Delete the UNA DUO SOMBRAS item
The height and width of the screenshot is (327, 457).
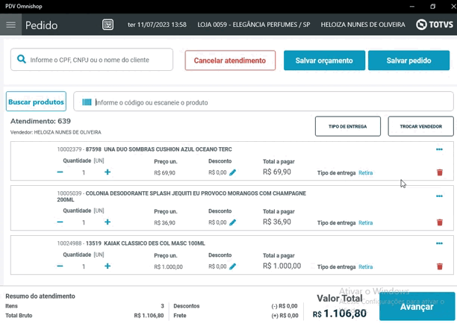coord(439,172)
